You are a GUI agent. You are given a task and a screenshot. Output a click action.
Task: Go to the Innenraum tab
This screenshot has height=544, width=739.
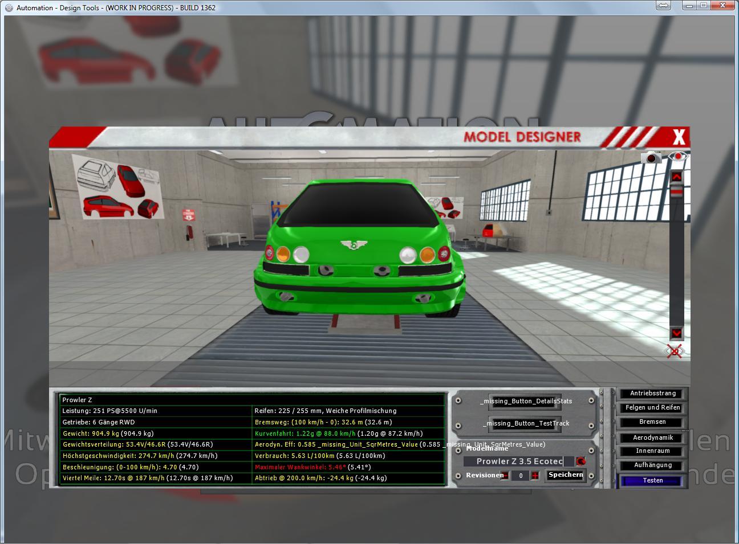pos(653,451)
